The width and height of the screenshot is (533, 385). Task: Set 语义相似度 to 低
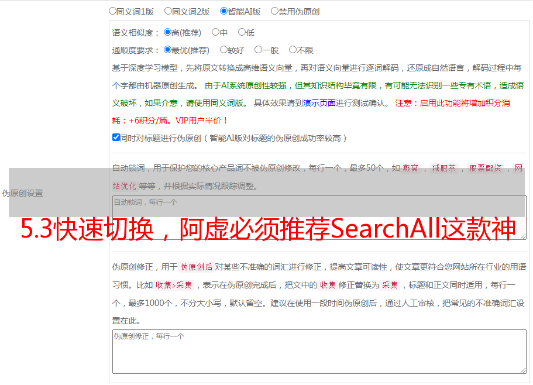(242, 32)
